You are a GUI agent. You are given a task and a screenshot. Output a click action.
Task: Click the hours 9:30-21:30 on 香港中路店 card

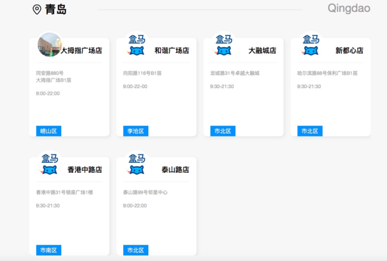[x=48, y=206]
